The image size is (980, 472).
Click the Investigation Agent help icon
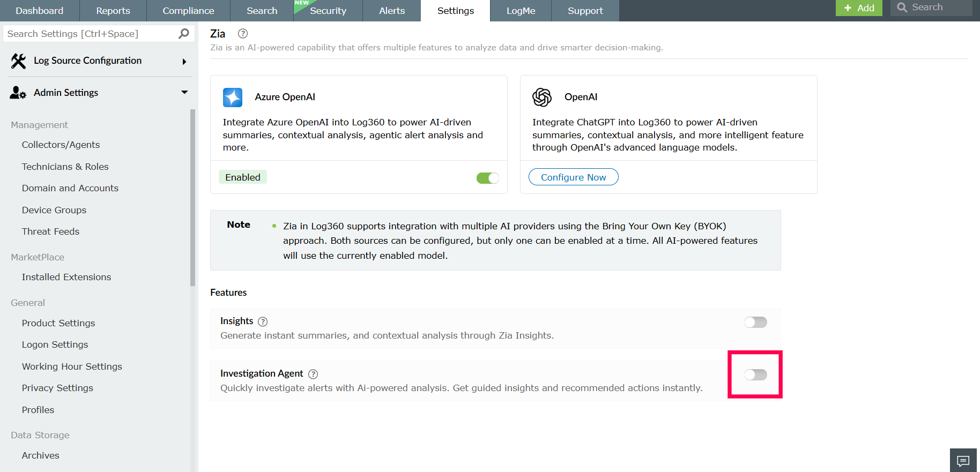point(313,374)
